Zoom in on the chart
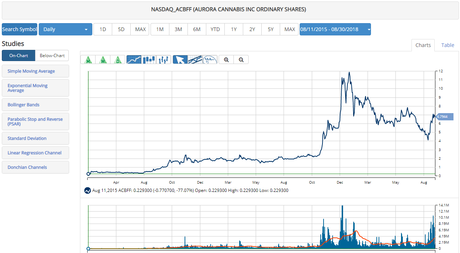The height and width of the screenshot is (253, 460). (x=226, y=60)
